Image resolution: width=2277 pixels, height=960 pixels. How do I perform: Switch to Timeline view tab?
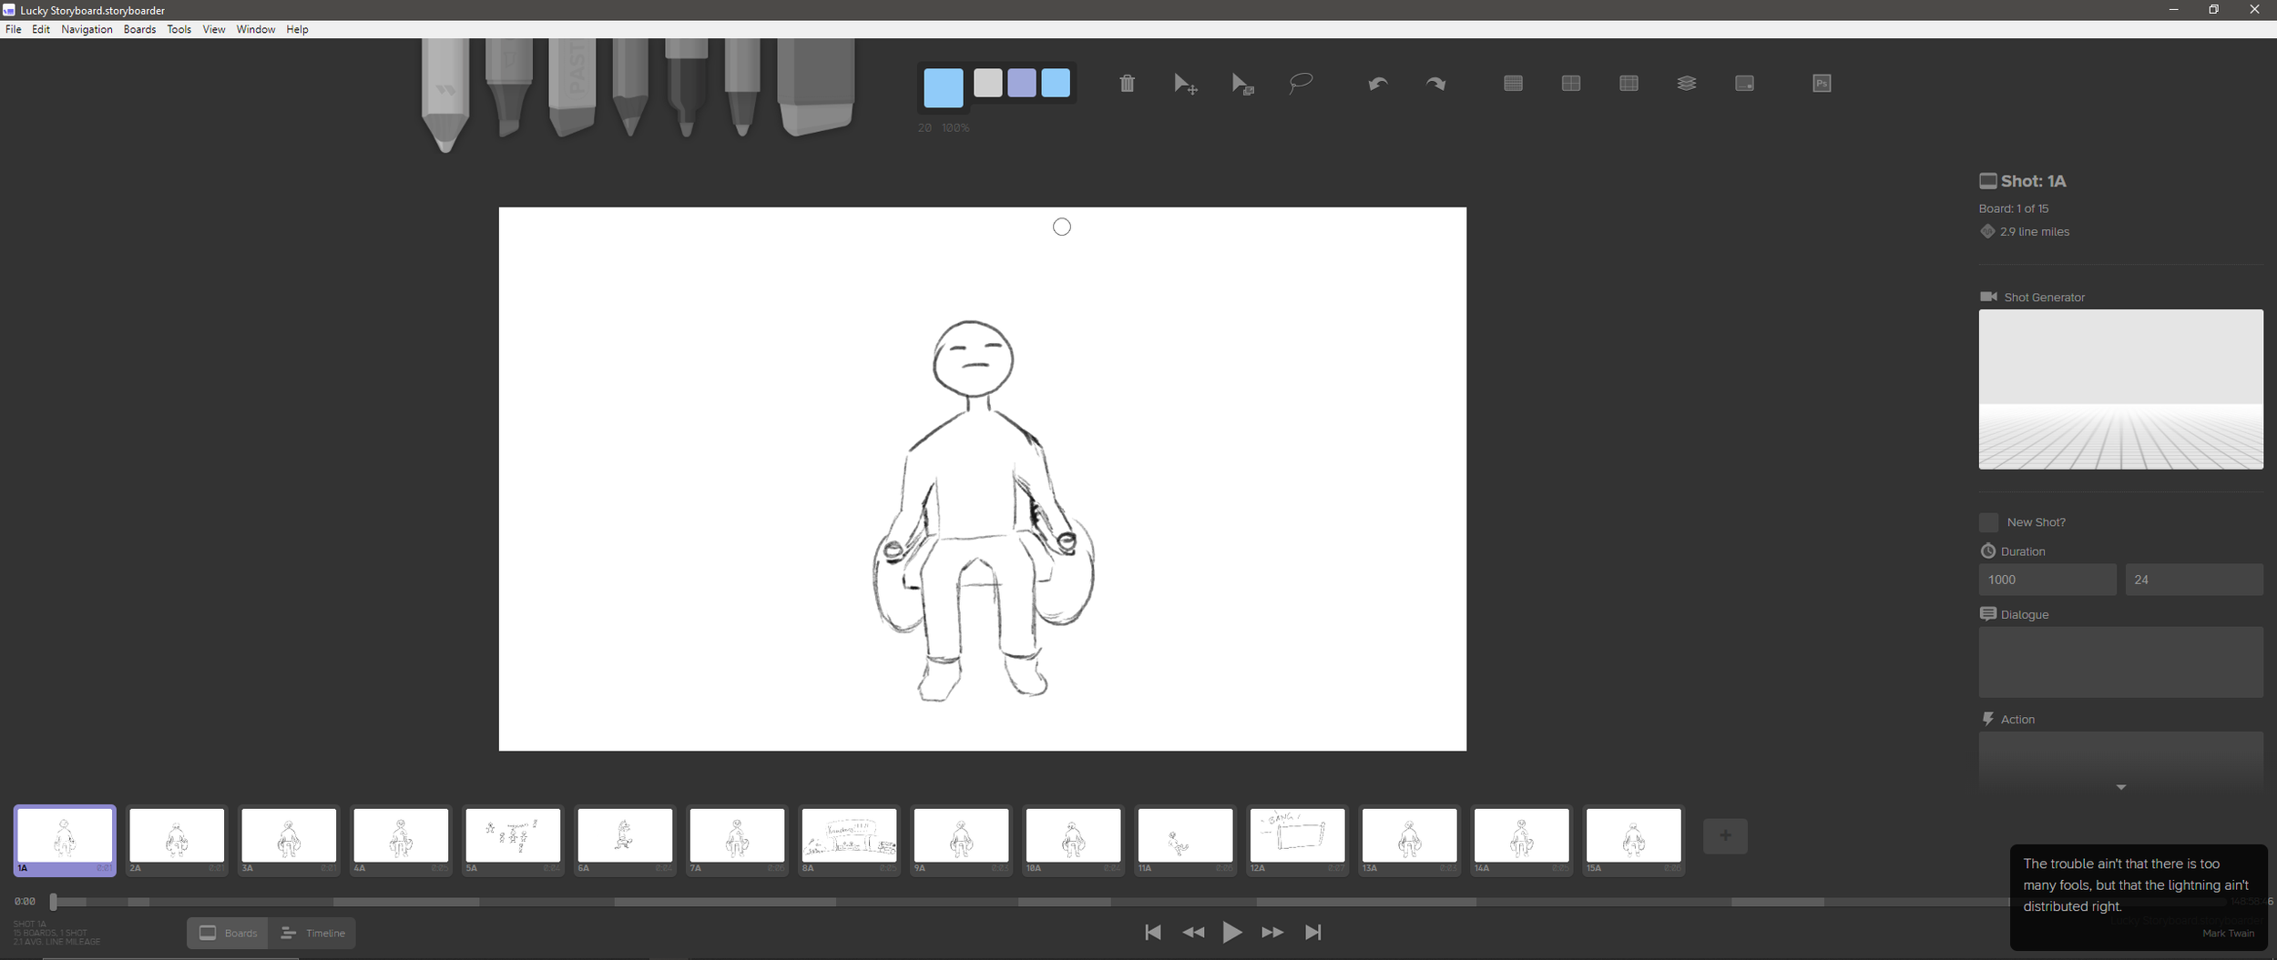pos(312,933)
